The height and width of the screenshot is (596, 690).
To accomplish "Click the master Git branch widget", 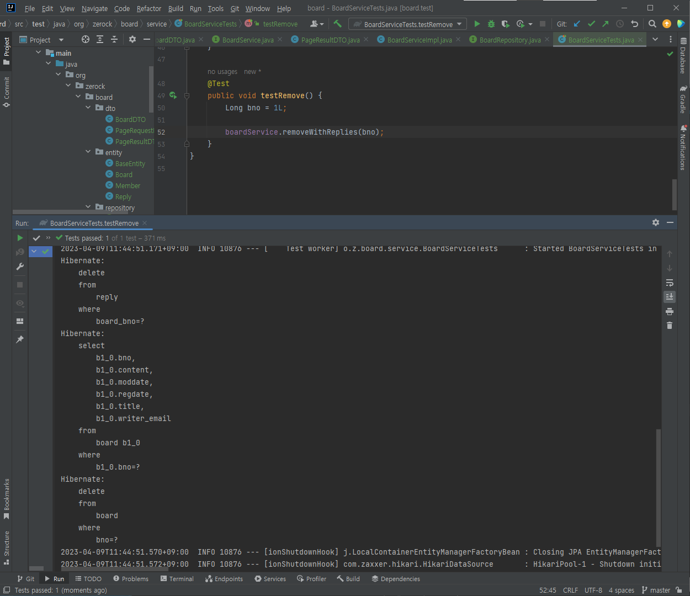I will tap(656, 590).
